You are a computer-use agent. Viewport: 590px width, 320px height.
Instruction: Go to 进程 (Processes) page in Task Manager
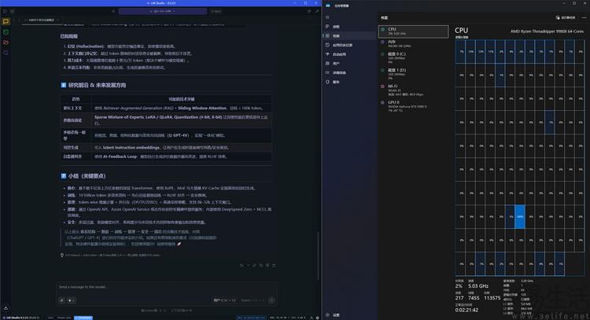tap(349, 26)
